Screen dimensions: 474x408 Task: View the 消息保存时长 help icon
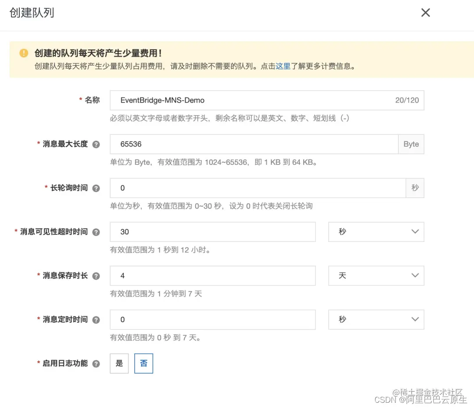(x=96, y=275)
